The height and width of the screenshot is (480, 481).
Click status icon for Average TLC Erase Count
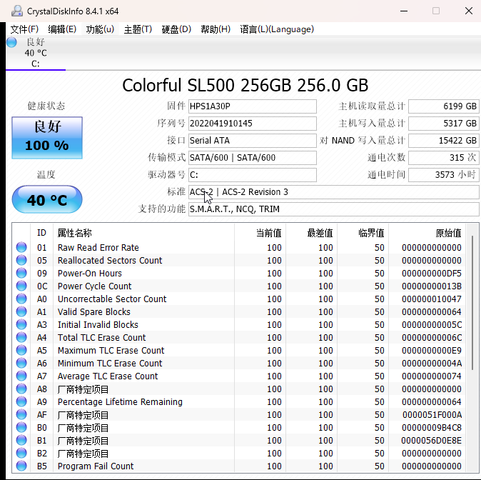pos(21,376)
